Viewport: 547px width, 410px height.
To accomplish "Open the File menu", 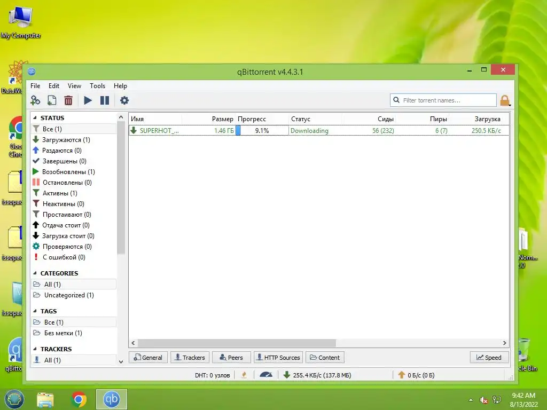I will (x=35, y=86).
